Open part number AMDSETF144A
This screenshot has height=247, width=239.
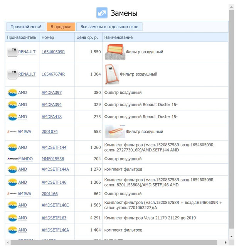point(55,169)
